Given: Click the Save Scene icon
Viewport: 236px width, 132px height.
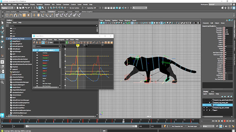Looking at the screenshot, I should tap(23, 8).
